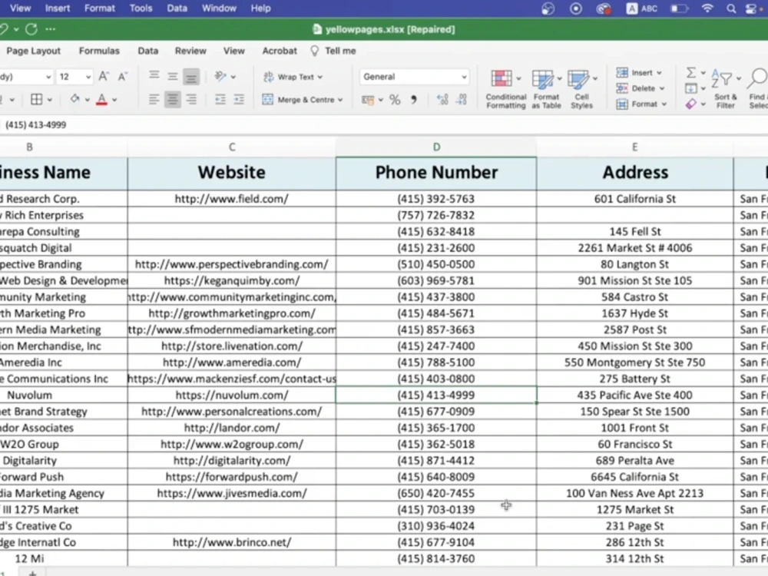Apply fill colour bucket
The width and height of the screenshot is (768, 576).
coord(75,99)
